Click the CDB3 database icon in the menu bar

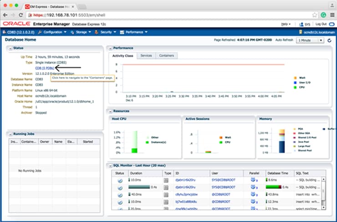click(x=4, y=32)
